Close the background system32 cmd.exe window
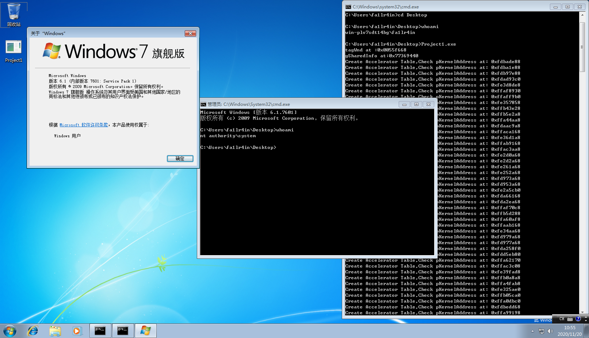Image resolution: width=589 pixels, height=338 pixels. [x=580, y=7]
